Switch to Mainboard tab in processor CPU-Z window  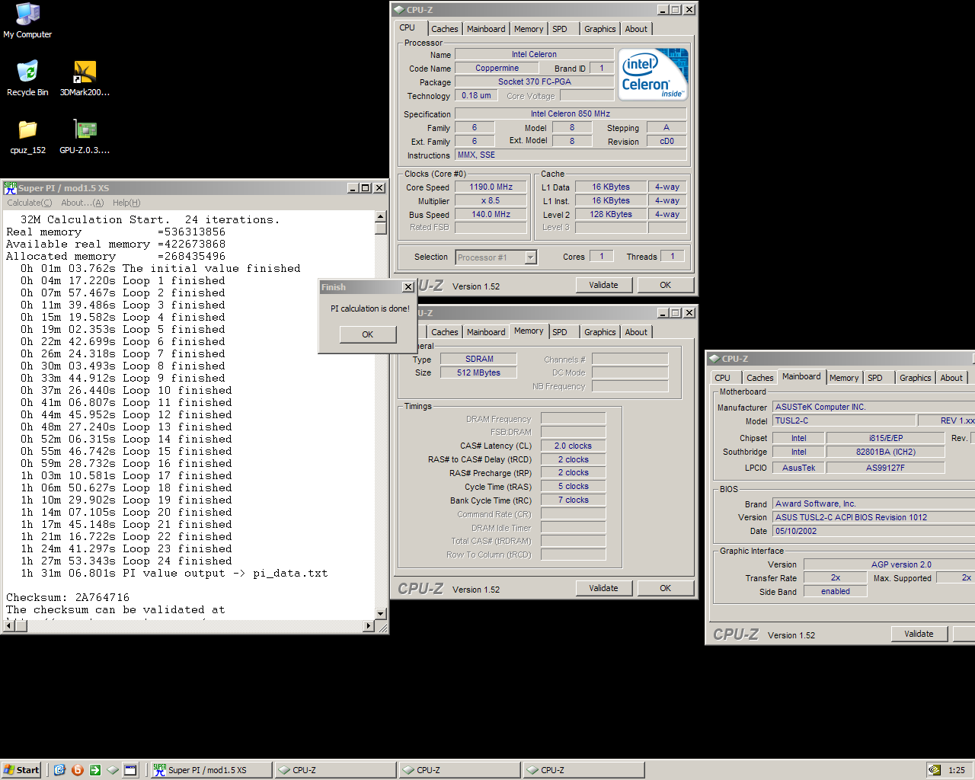(x=486, y=29)
